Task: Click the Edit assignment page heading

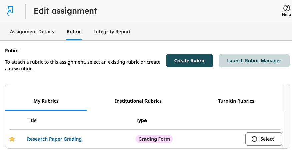Action: (x=65, y=11)
